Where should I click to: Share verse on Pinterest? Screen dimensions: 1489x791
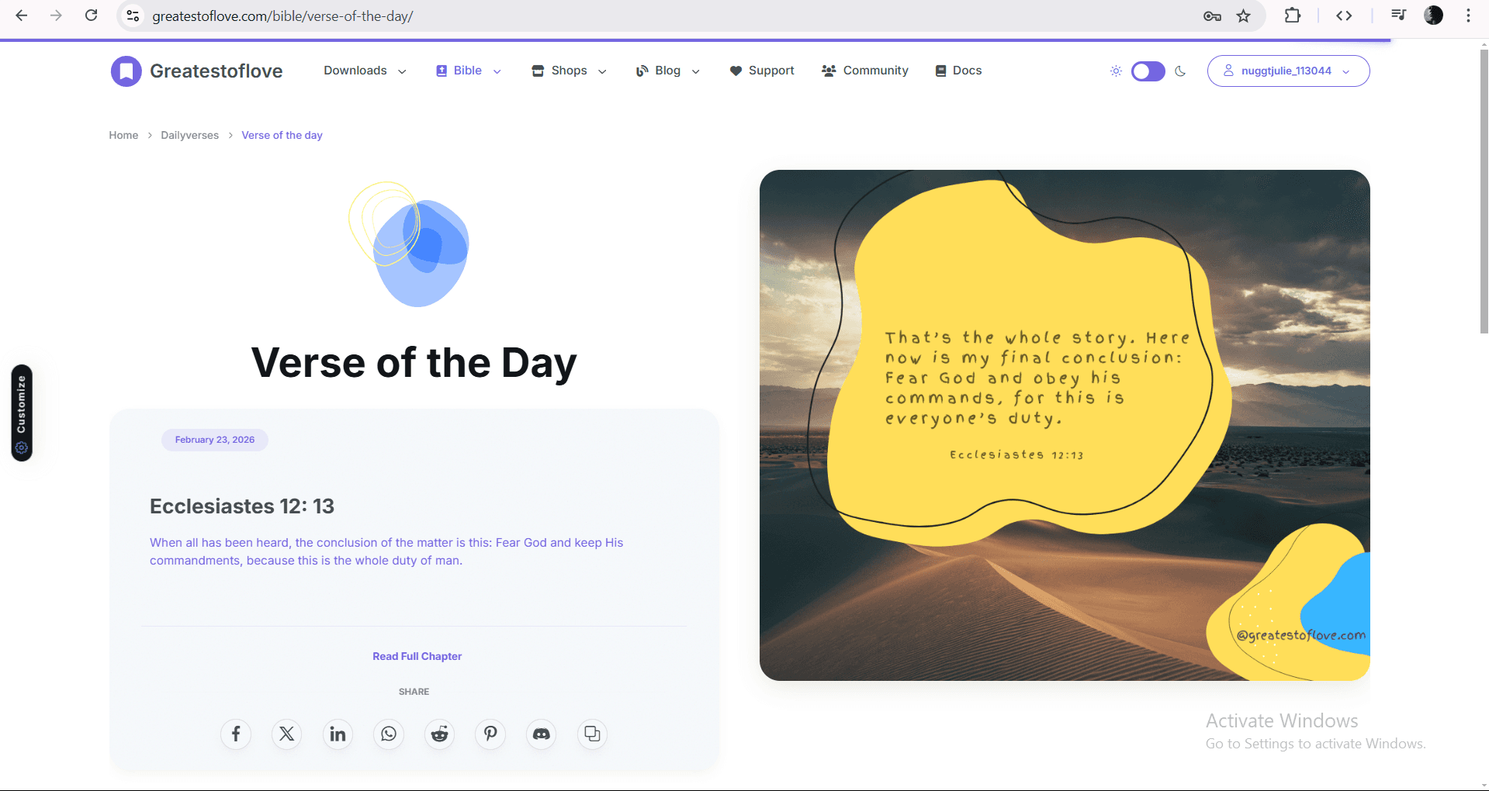point(490,734)
